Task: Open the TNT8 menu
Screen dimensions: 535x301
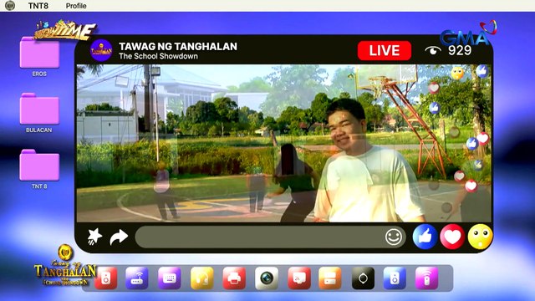Action: pyautogui.click(x=38, y=6)
